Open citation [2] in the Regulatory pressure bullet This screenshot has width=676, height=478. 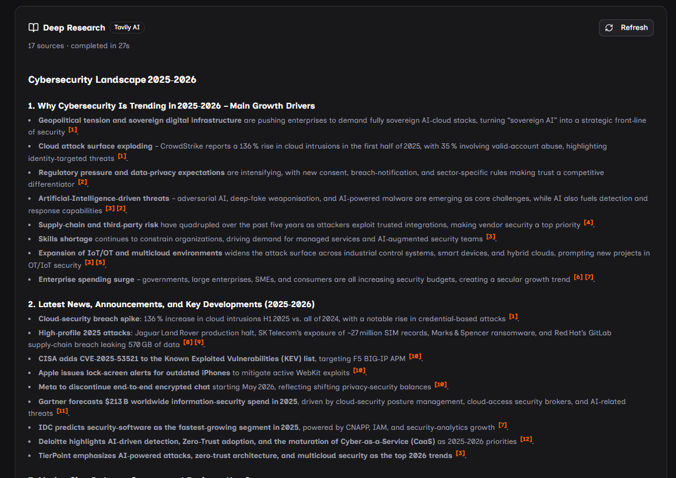pos(82,182)
